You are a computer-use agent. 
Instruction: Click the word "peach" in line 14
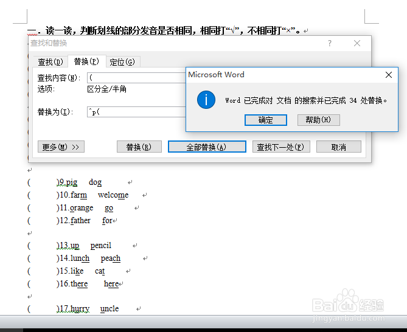111,258
